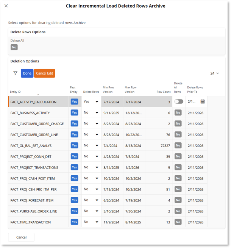This screenshot has width=231, height=248.
Task: Select the FACT_CUSTOMER_ORDER_CHARGE entity cell
Action: [x=38, y=123]
